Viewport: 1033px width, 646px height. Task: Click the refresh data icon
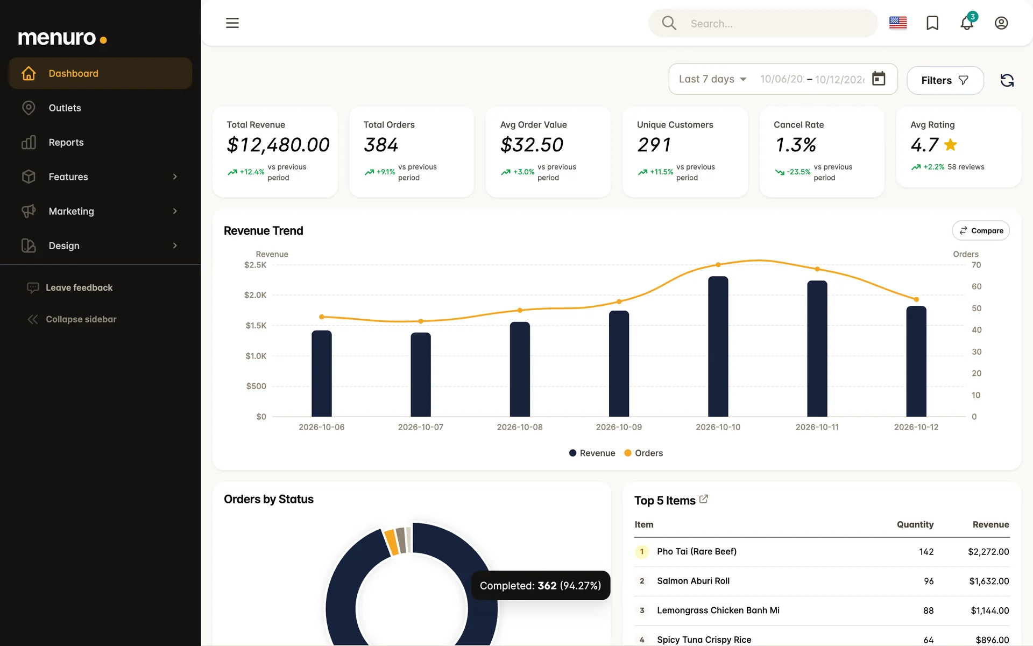(x=1007, y=80)
